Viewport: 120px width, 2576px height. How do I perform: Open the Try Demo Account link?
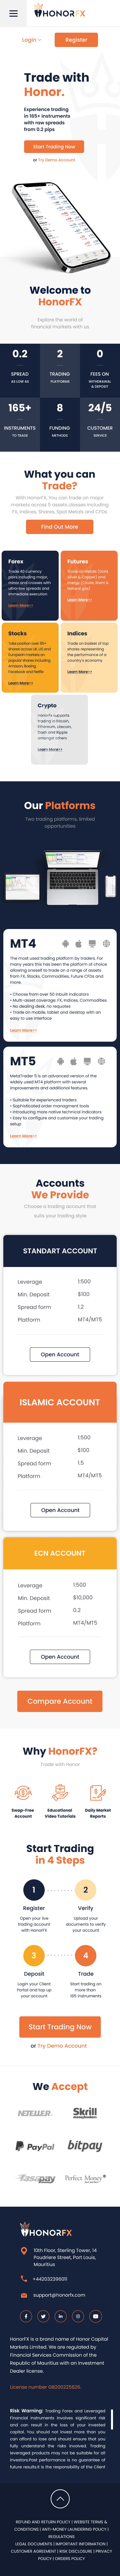coord(57,160)
